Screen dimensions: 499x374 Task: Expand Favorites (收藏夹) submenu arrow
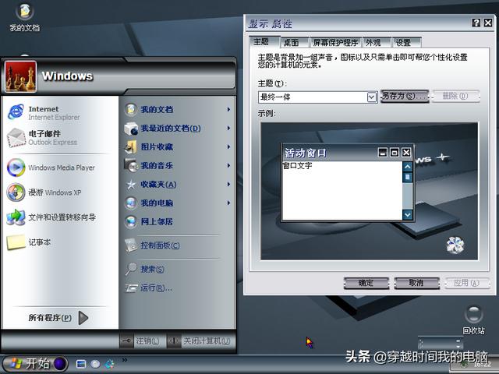coord(228,184)
